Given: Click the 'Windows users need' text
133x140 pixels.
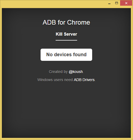Looking at the screenshot, I should point(55,80).
